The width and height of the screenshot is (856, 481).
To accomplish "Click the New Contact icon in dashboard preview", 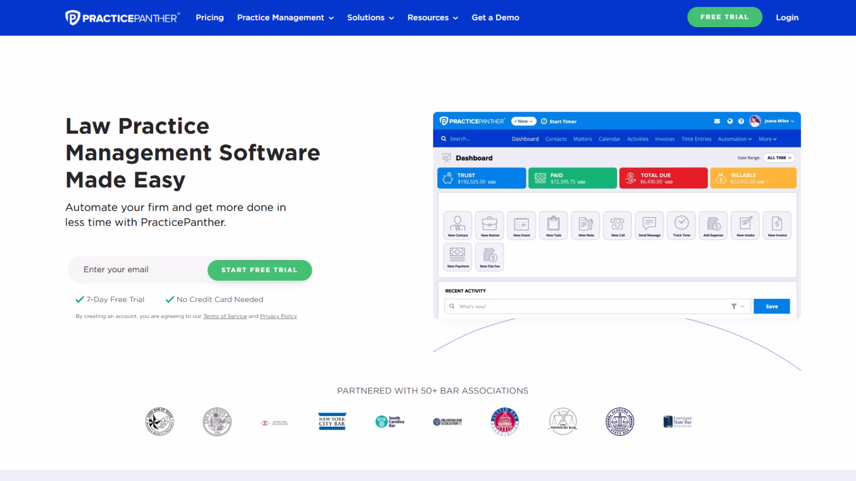I will point(458,225).
